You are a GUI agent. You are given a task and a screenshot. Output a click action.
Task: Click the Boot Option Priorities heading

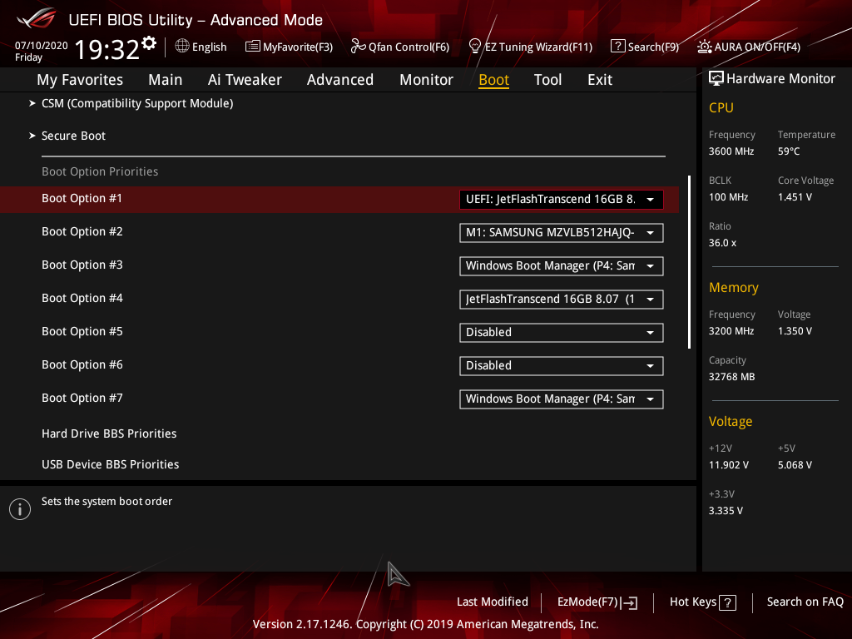tap(100, 171)
